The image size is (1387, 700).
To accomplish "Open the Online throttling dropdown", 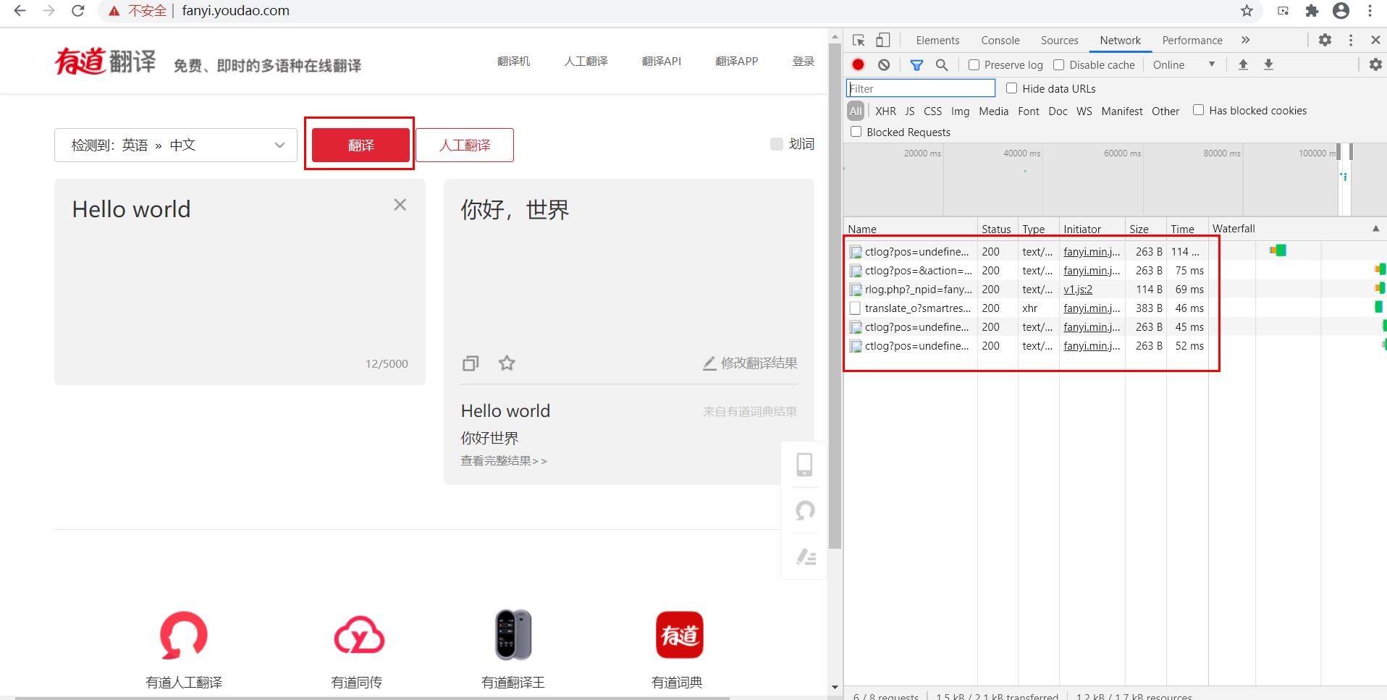I will point(1184,65).
